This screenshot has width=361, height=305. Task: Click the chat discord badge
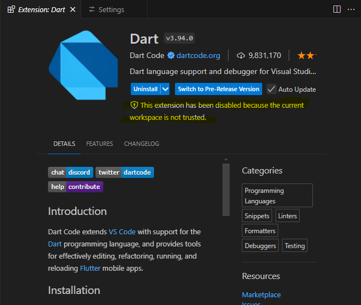point(71,172)
